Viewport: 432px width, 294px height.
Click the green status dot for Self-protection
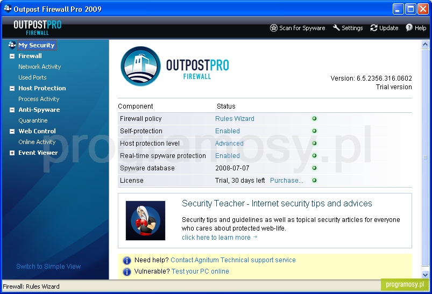[314, 131]
